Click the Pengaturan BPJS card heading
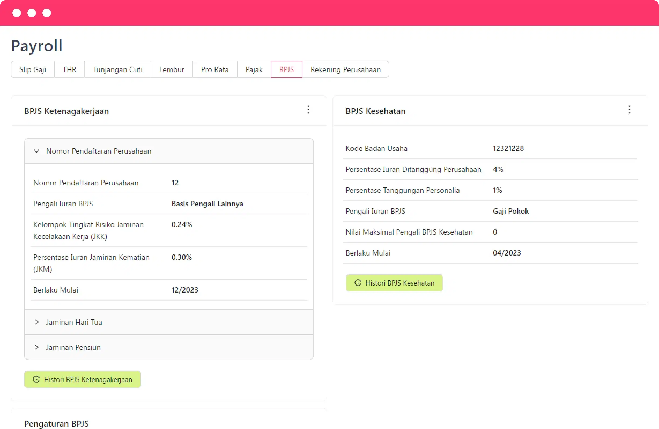This screenshot has height=429, width=659. tap(57, 423)
